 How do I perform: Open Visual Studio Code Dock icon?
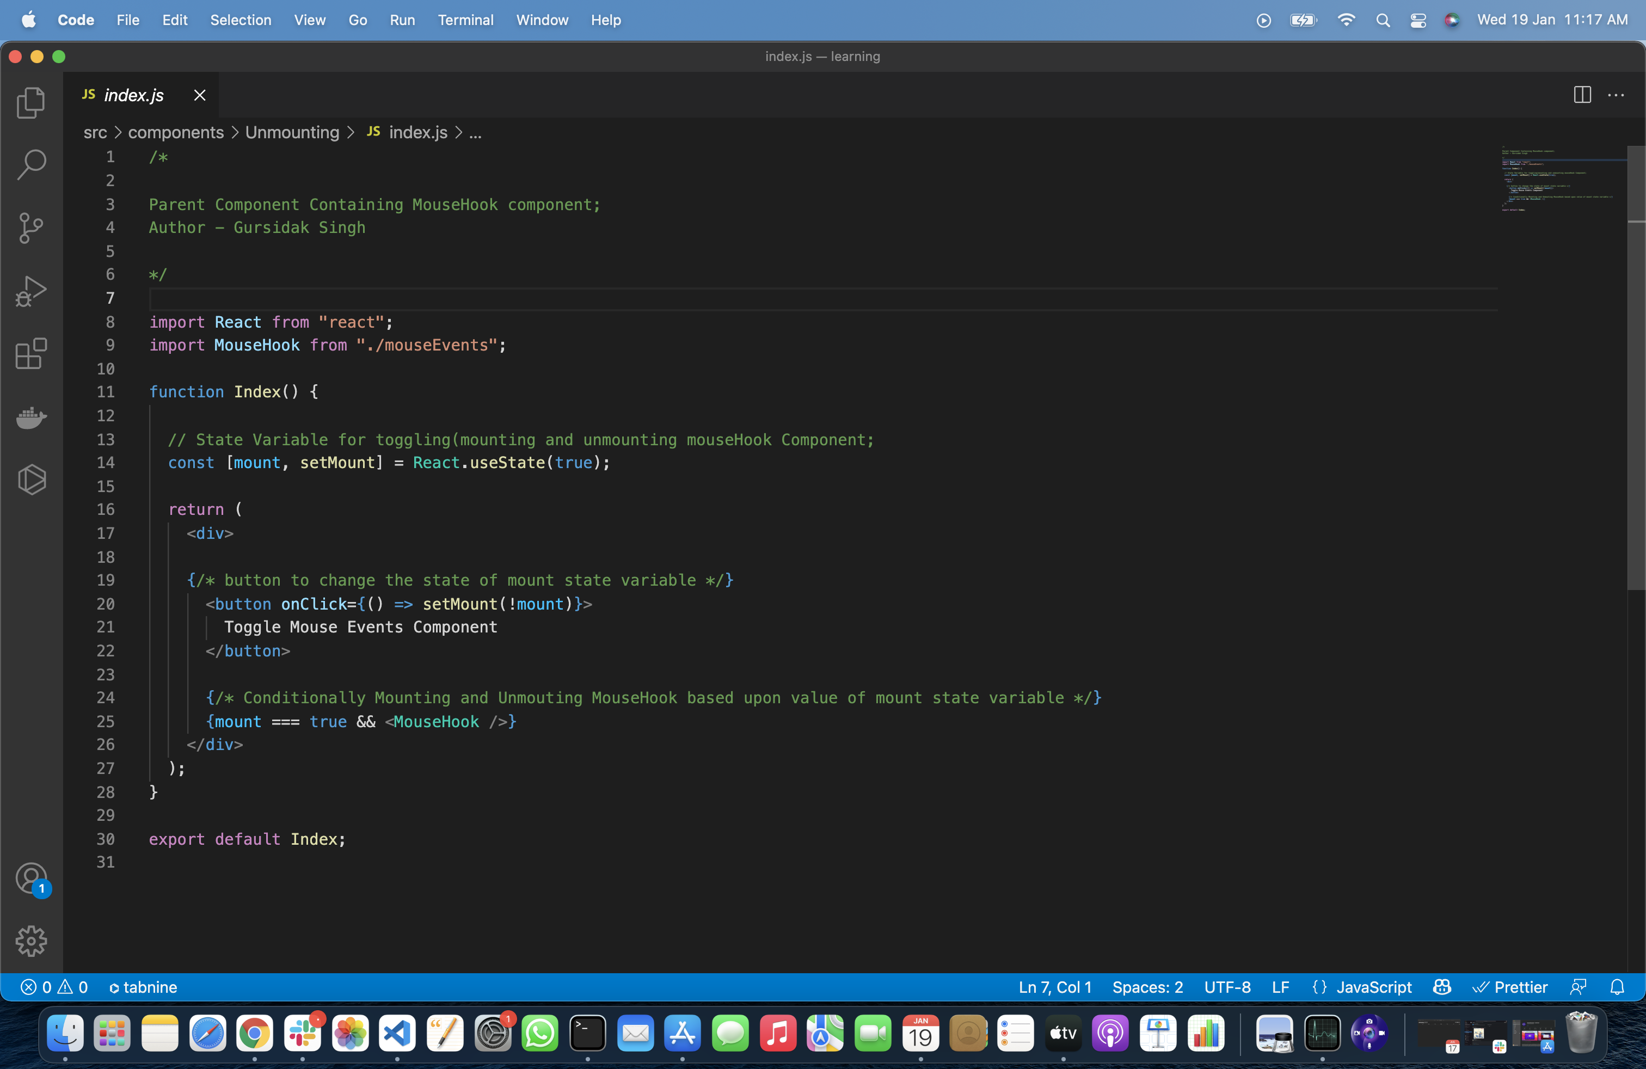(x=397, y=1033)
